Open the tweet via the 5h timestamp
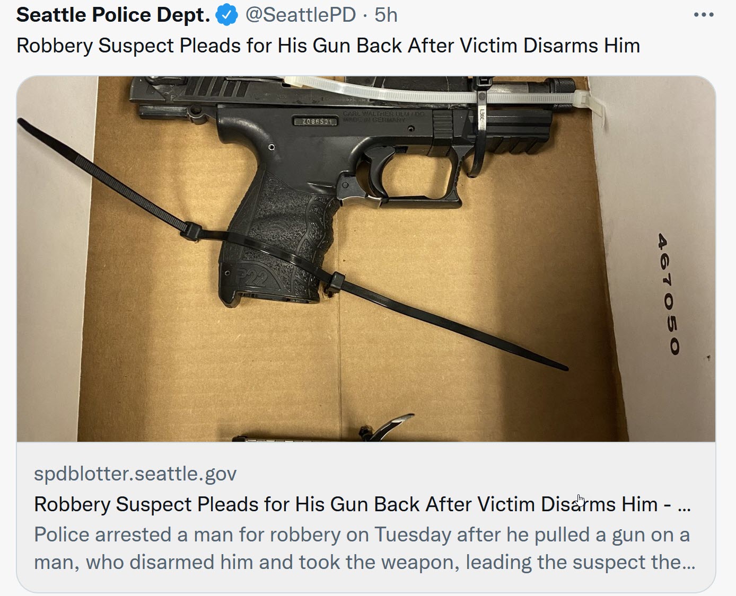The image size is (736, 596). coord(385,15)
